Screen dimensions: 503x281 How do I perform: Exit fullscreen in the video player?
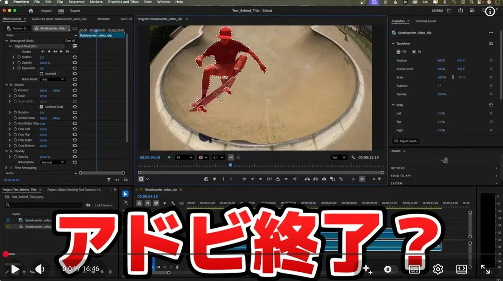pos(485,269)
